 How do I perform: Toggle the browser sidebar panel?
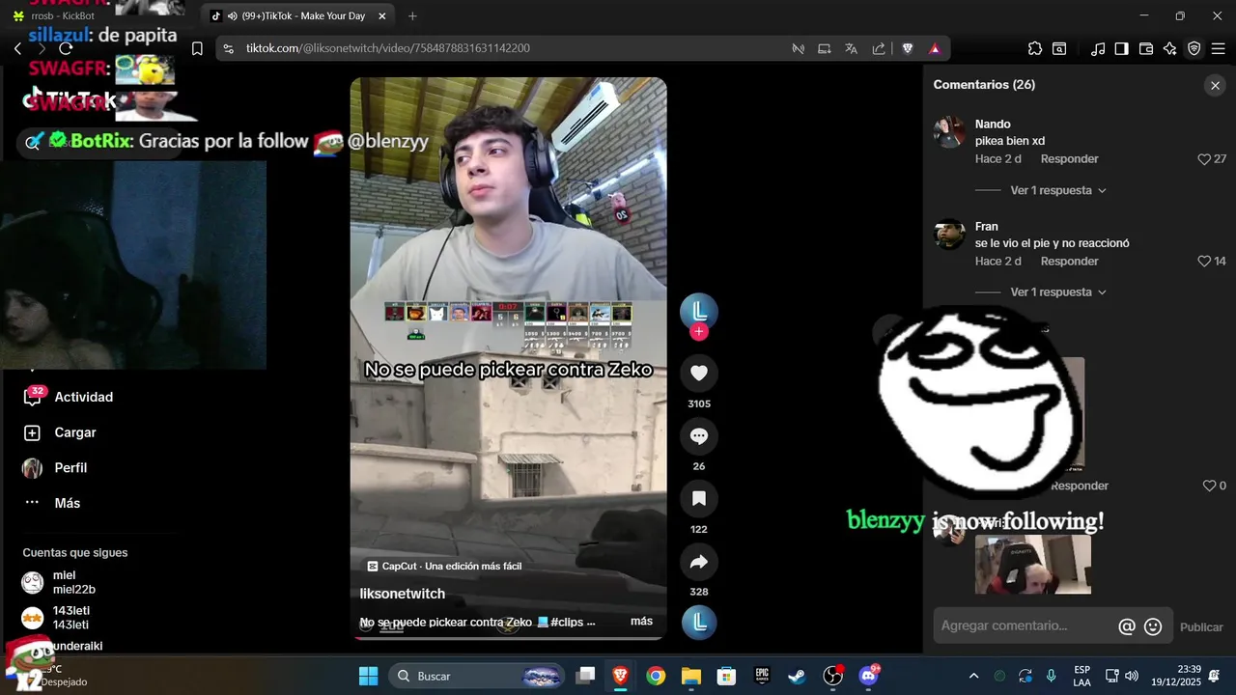tap(1121, 48)
